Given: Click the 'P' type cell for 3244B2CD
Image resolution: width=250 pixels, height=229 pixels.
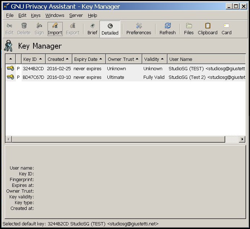Looking at the screenshot, I should [18, 69].
